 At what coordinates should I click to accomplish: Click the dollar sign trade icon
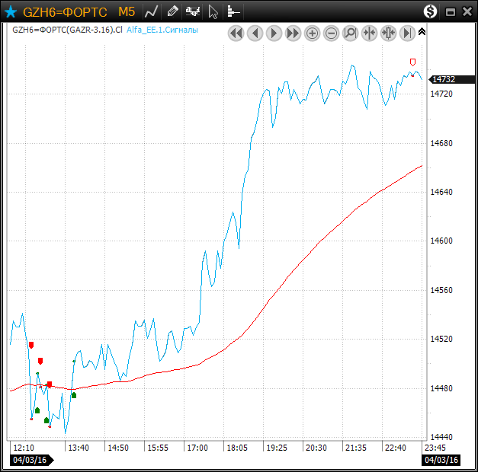(x=431, y=11)
